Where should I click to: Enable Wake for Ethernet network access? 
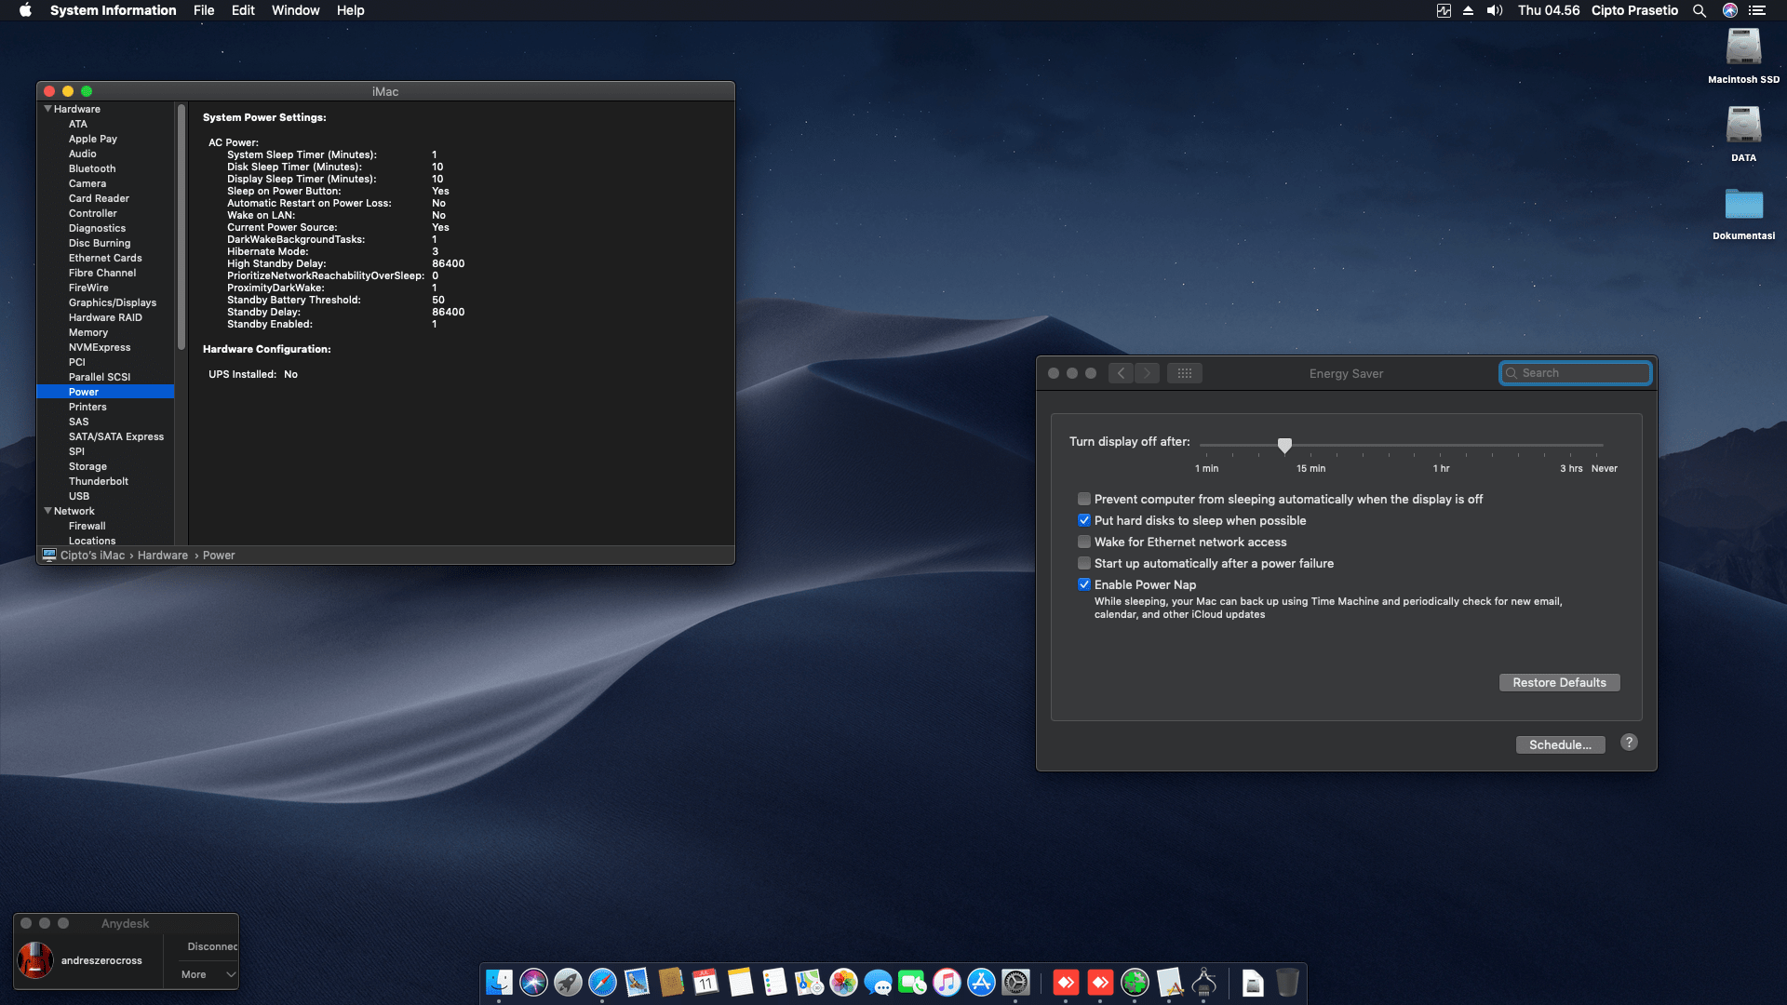tap(1084, 542)
